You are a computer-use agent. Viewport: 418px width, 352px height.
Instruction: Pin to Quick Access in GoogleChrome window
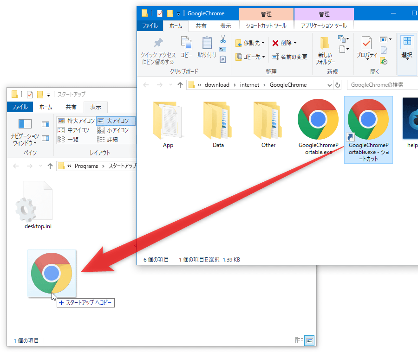158,51
